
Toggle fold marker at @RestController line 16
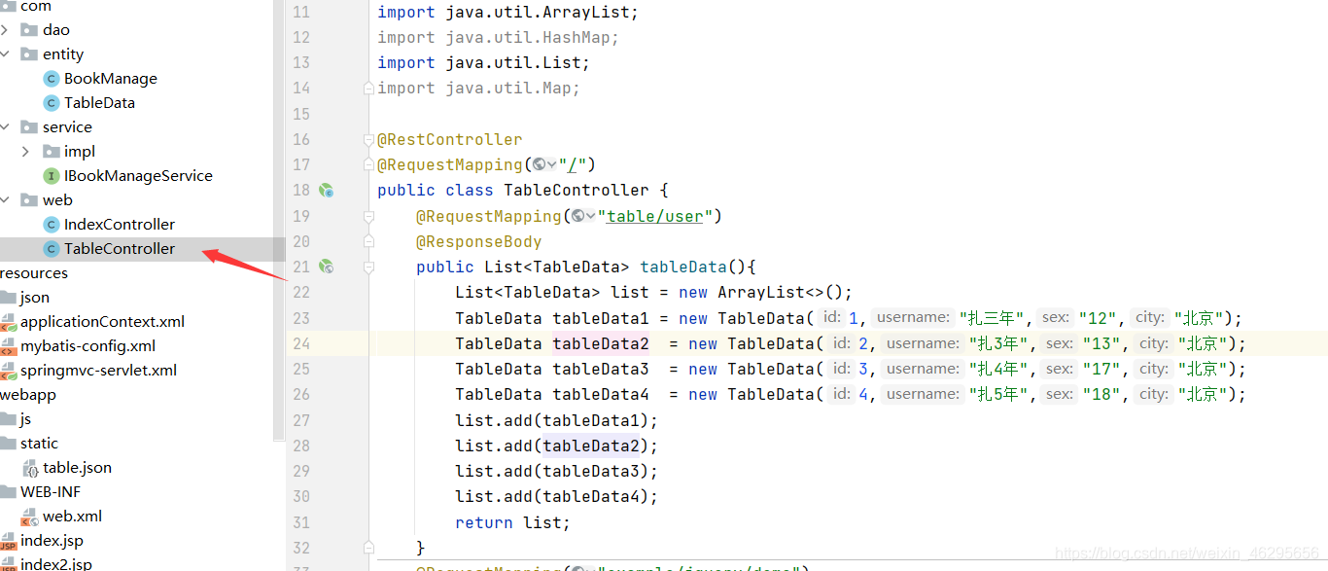pos(368,140)
